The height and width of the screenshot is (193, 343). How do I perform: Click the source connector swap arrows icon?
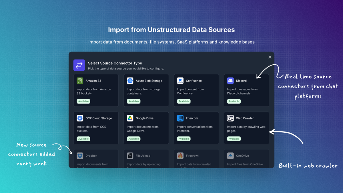tap(79, 65)
